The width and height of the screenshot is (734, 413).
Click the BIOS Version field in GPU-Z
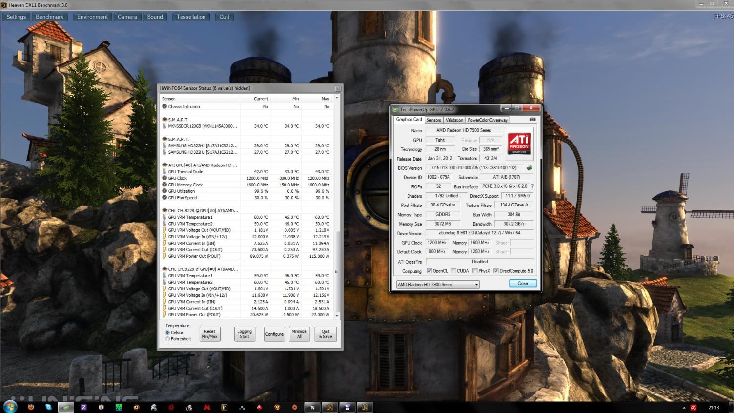click(474, 168)
